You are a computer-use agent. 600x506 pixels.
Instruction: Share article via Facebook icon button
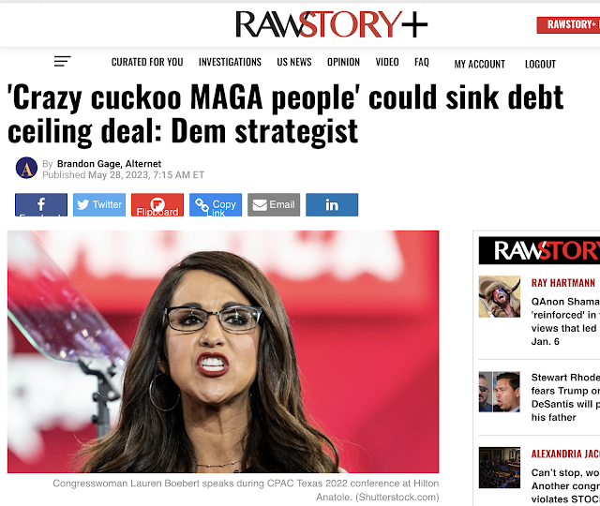click(x=41, y=204)
